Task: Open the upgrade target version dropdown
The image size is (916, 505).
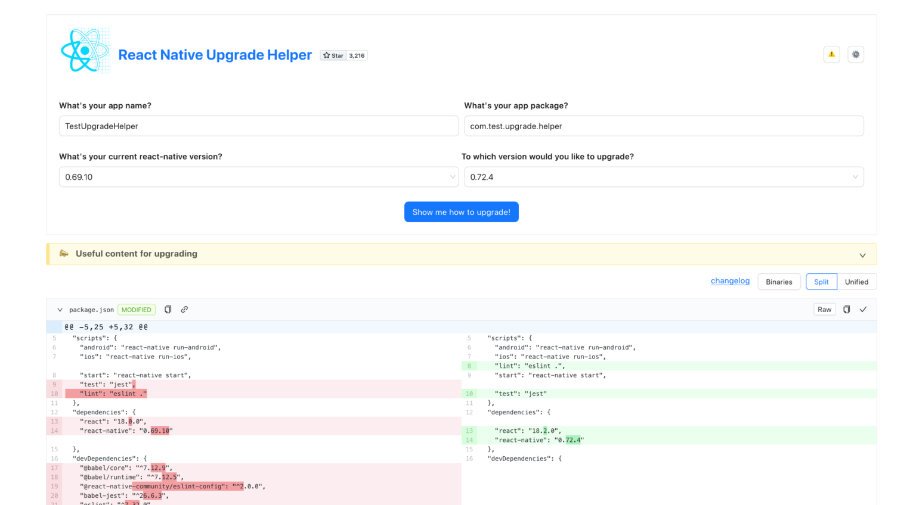Action: 664,177
